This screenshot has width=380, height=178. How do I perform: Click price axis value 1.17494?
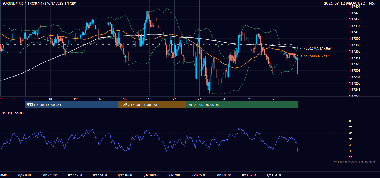click(354, 7)
